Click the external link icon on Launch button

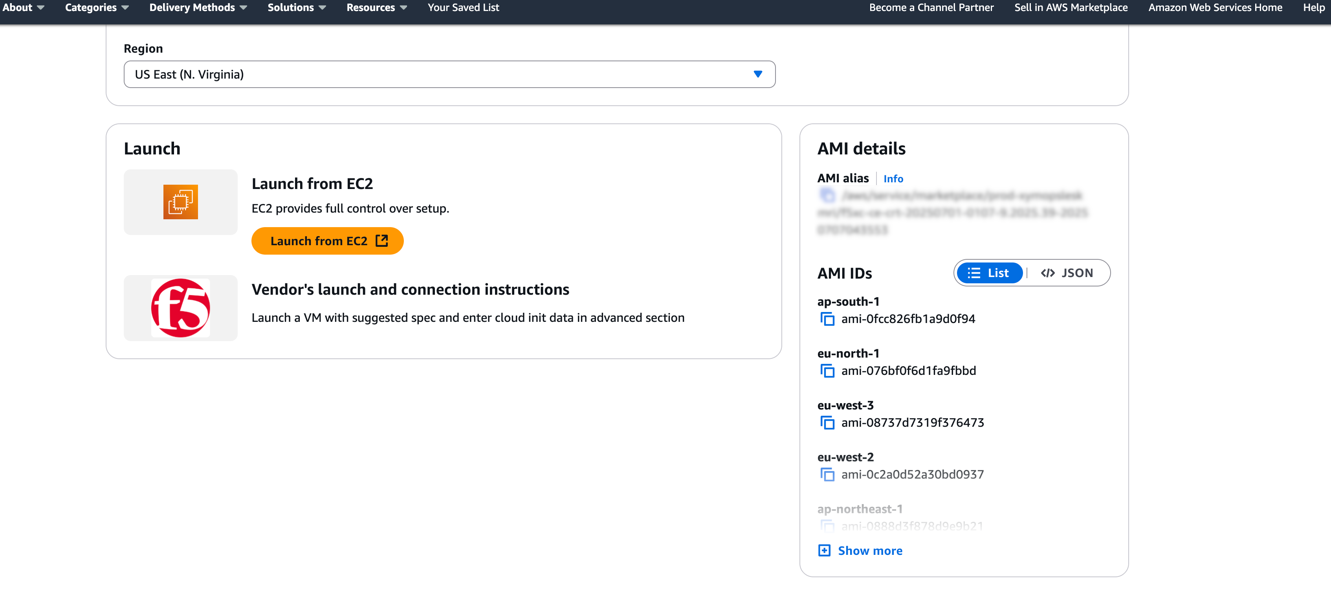pyautogui.click(x=382, y=240)
